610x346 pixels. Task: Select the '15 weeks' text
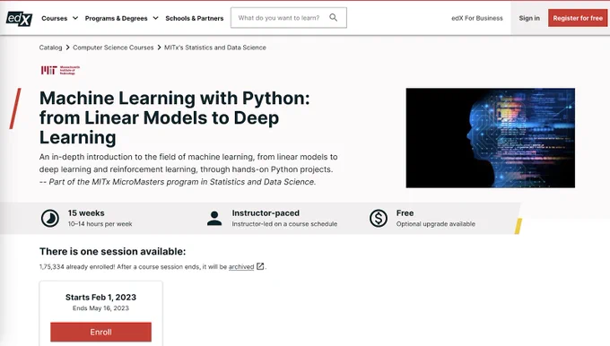click(x=86, y=213)
